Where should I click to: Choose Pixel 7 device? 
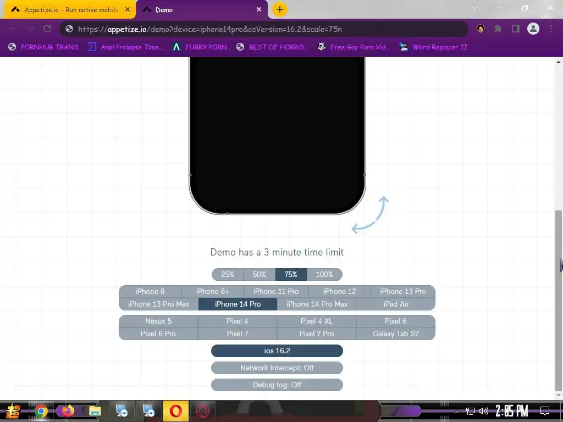tap(238, 334)
